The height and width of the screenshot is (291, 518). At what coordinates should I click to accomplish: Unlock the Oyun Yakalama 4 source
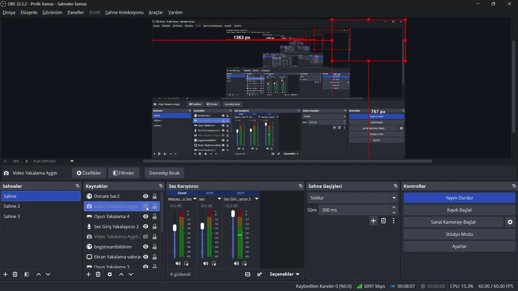click(x=155, y=216)
